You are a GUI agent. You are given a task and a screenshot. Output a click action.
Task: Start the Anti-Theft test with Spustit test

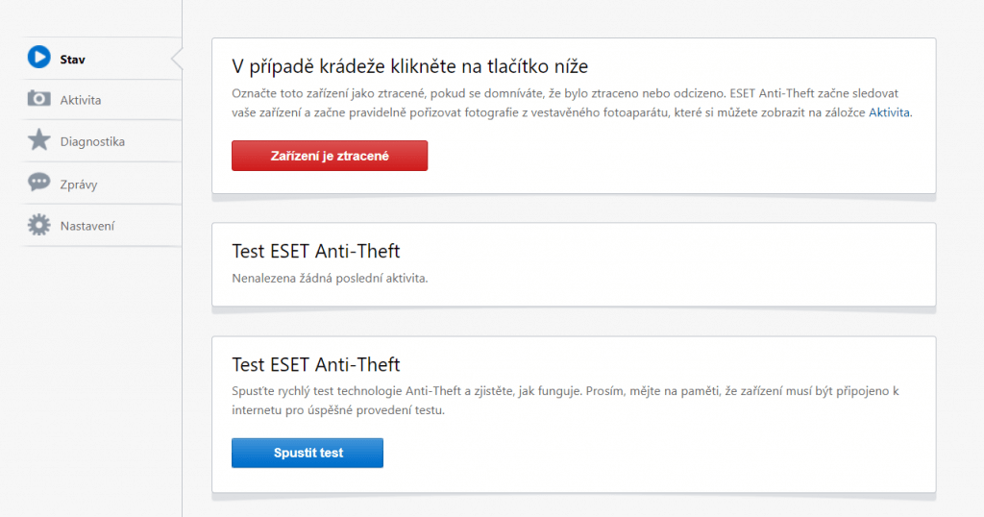[x=307, y=453]
